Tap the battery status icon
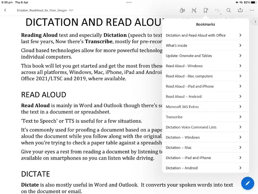Screen dimensions: 258x194 [253, 2]
